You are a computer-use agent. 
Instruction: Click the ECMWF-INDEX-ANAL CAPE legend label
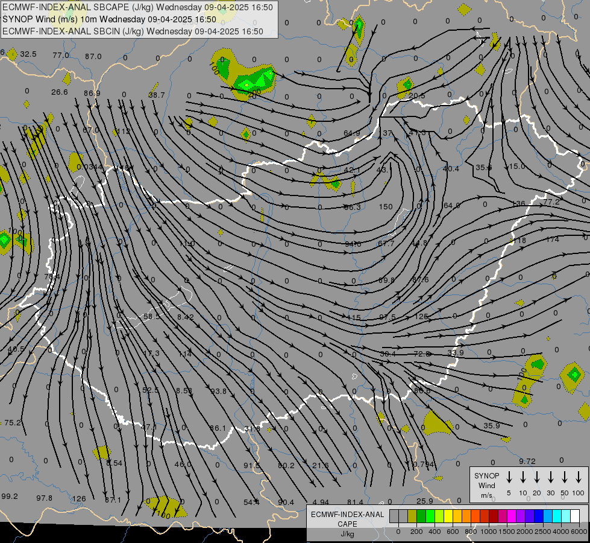(347, 524)
